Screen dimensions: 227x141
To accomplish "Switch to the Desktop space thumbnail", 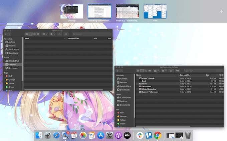I will (x=72, y=11).
